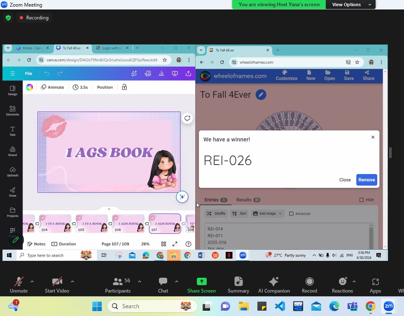Select page 106 thumbnail in Canva
Viewport: 404px width, 316px height.
(x=128, y=223)
